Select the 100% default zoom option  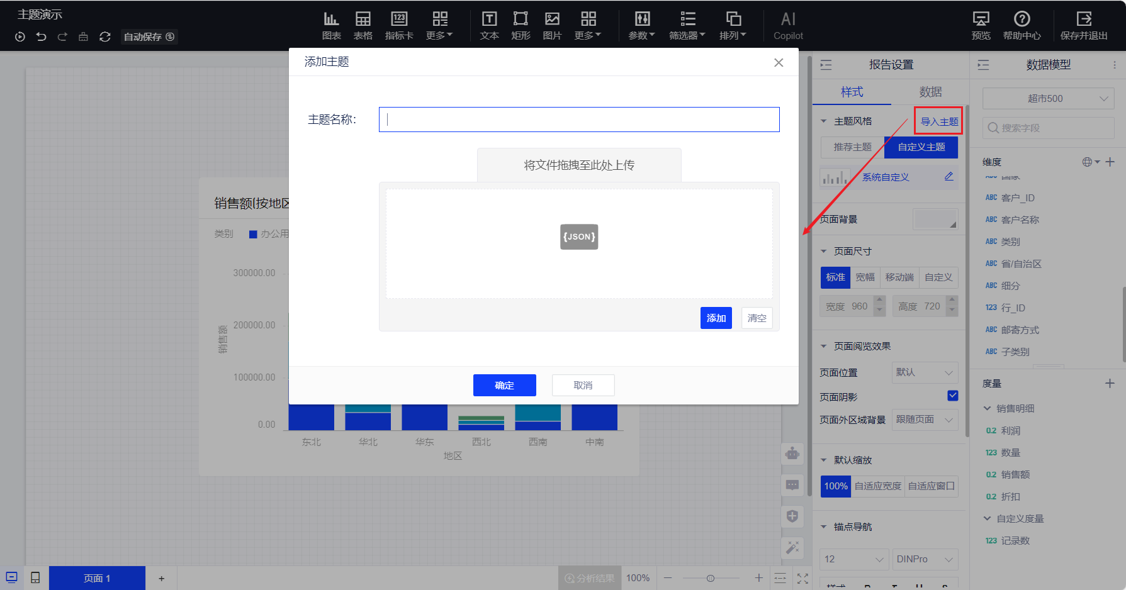(836, 486)
